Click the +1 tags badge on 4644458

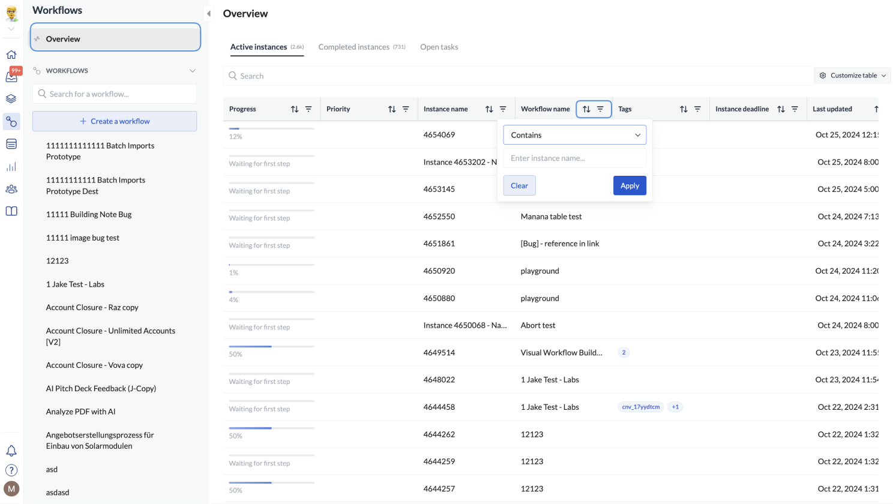(x=675, y=407)
